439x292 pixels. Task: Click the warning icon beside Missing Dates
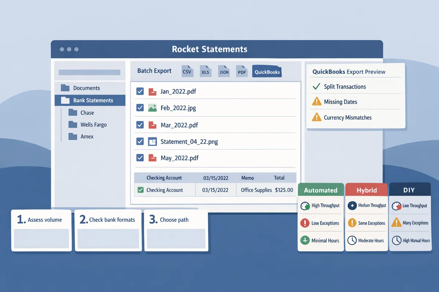click(316, 101)
